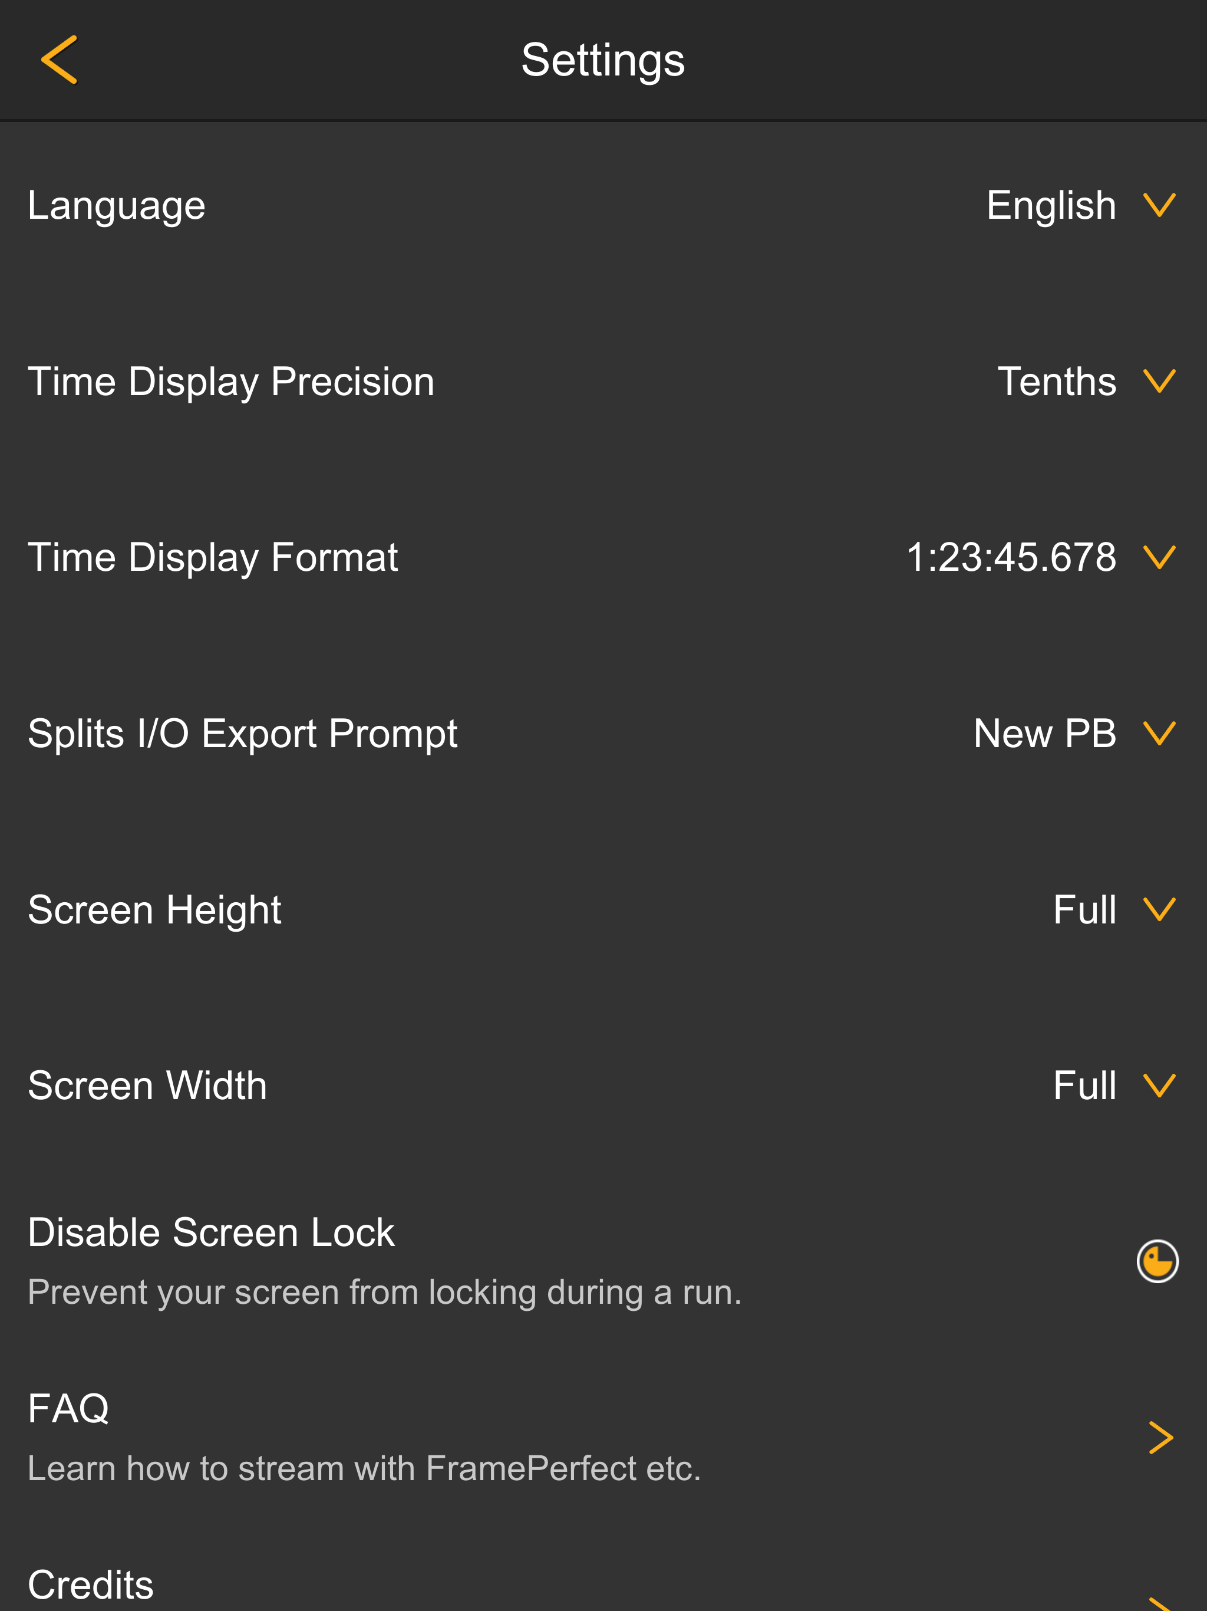
Task: Open the Credits entry
Action: click(x=91, y=1585)
